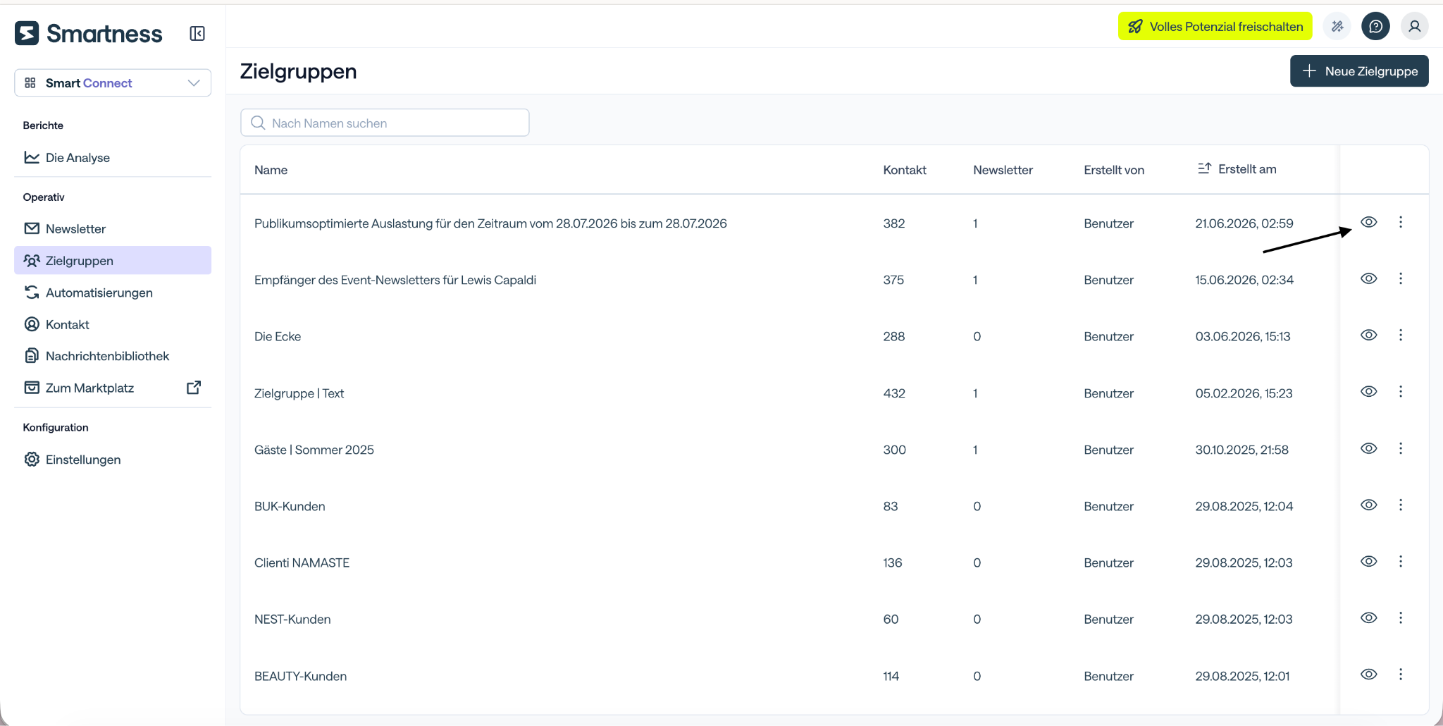Click Volles Potenzial freischalten button
Image resolution: width=1443 pixels, height=726 pixels.
(1215, 27)
